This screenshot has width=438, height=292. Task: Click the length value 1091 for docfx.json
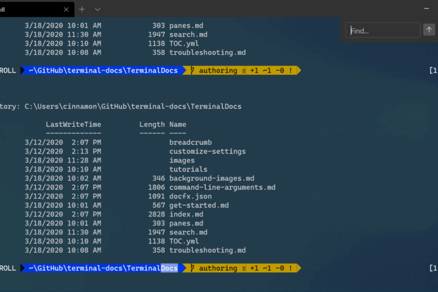click(156, 196)
